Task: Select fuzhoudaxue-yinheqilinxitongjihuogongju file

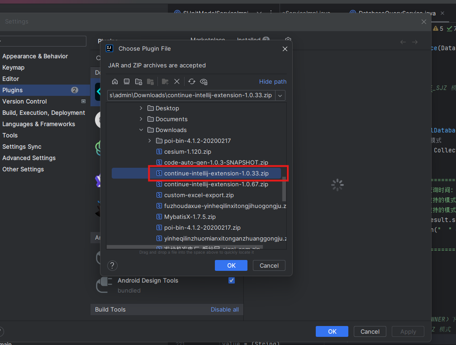Action: 221,206
